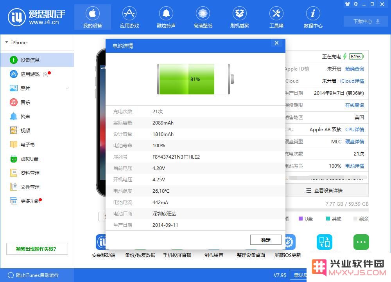Select 设备信息 in the sidebar
Screen dimensions: 391x282
click(x=37, y=60)
